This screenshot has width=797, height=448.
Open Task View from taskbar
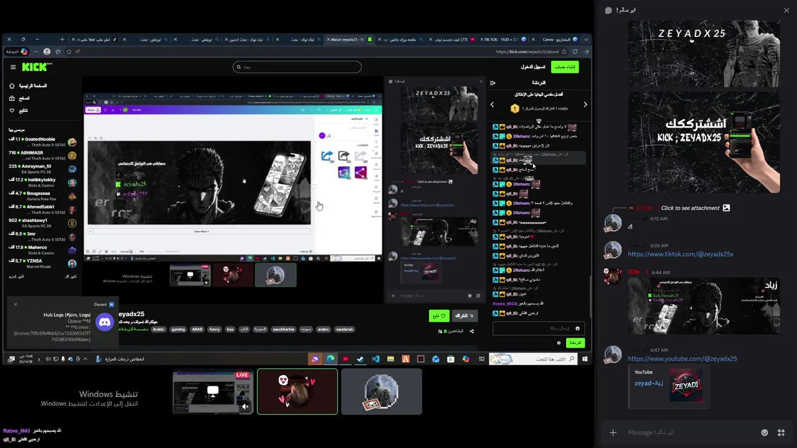pos(480,359)
